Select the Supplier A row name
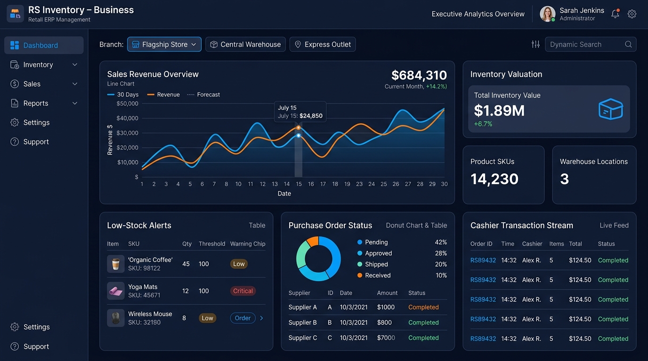Image resolution: width=648 pixels, height=361 pixels. (x=303, y=307)
